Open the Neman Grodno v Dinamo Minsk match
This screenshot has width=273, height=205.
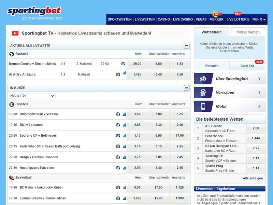pos(32,64)
